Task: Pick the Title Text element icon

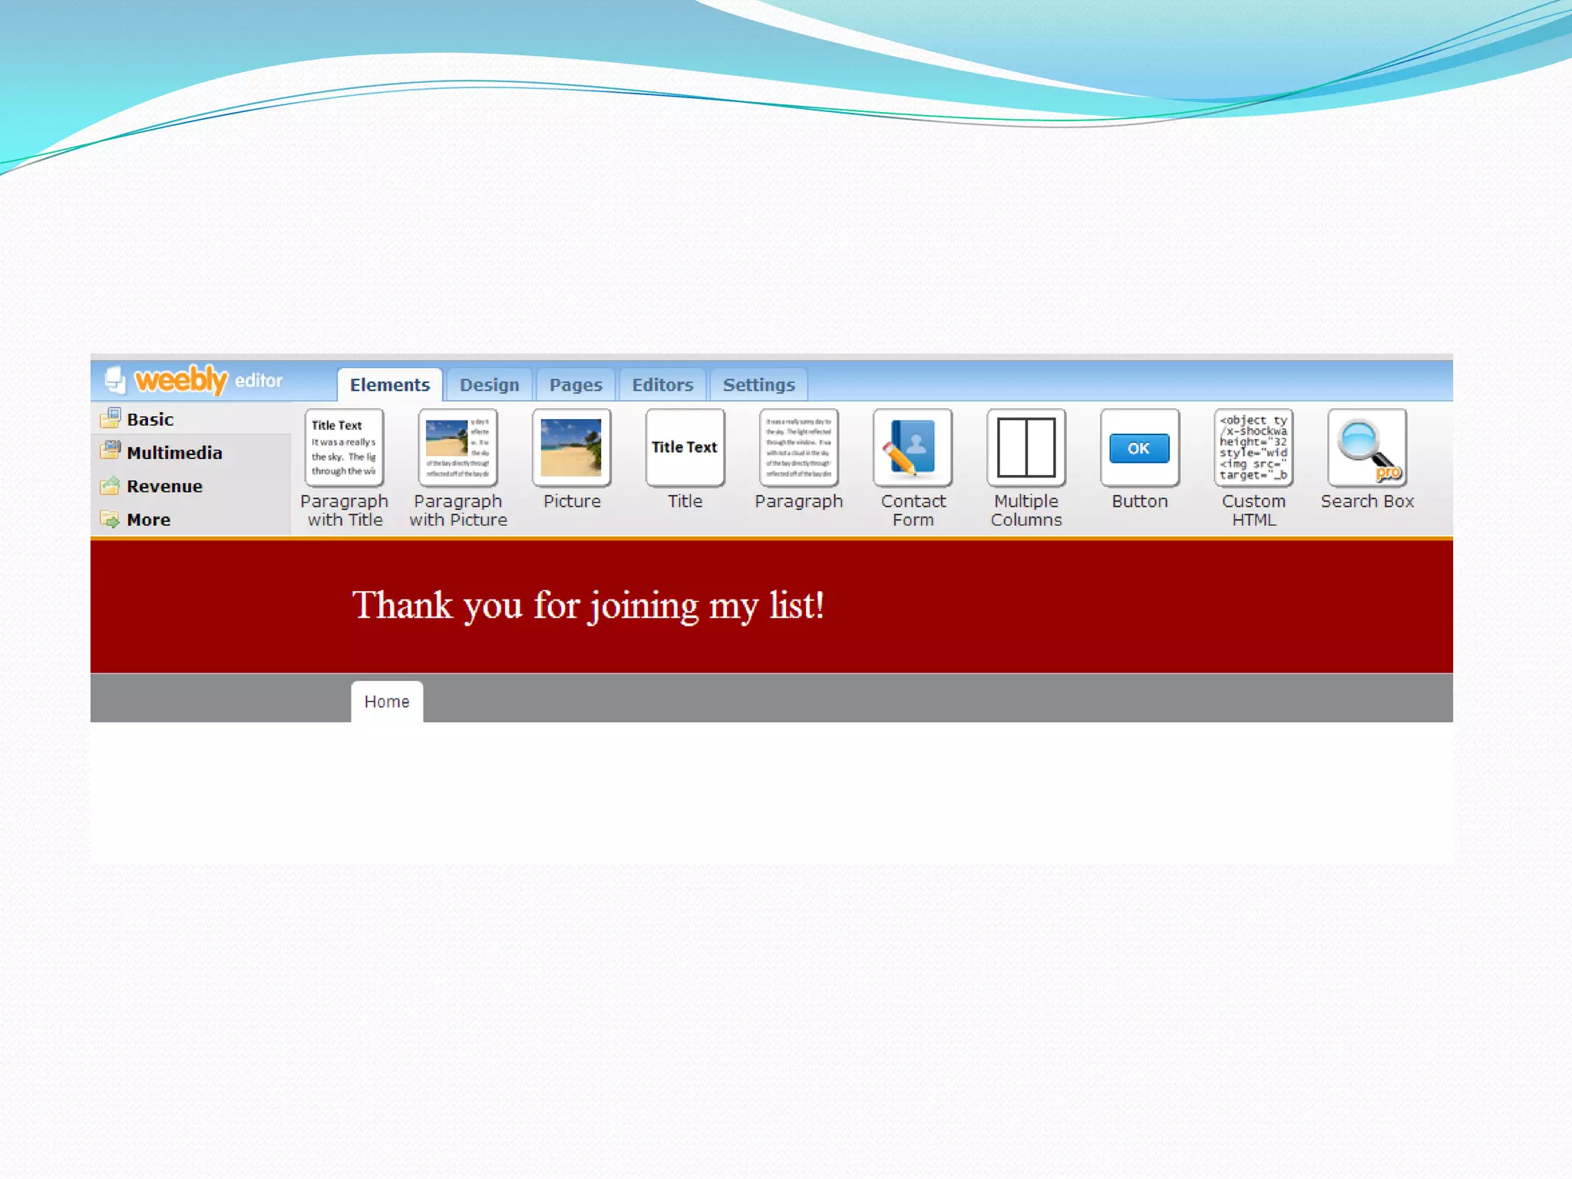Action: pyautogui.click(x=685, y=447)
